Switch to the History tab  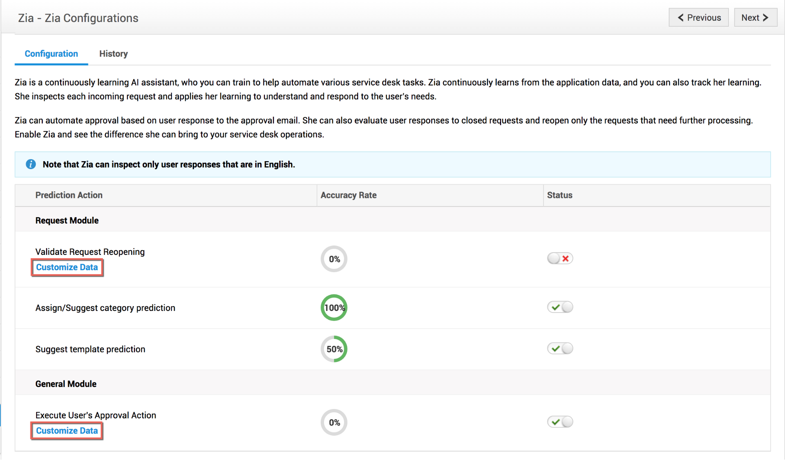(113, 54)
